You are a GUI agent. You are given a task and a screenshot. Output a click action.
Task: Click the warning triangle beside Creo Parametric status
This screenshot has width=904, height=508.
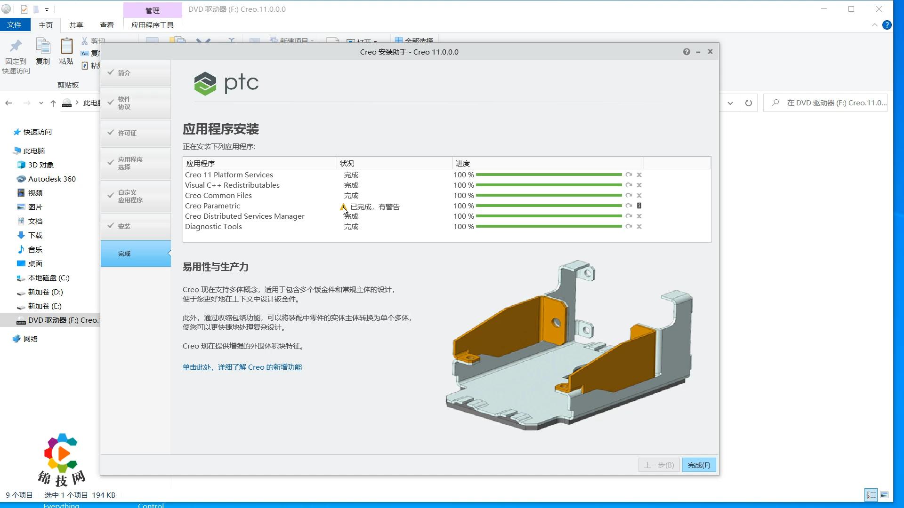[343, 206]
